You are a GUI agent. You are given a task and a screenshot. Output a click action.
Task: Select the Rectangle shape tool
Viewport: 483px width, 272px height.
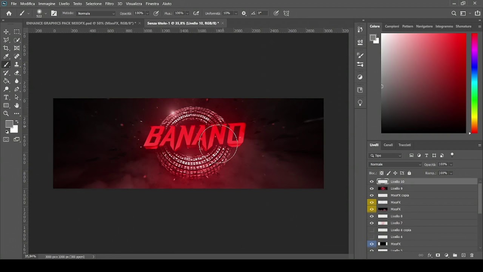[6, 105]
